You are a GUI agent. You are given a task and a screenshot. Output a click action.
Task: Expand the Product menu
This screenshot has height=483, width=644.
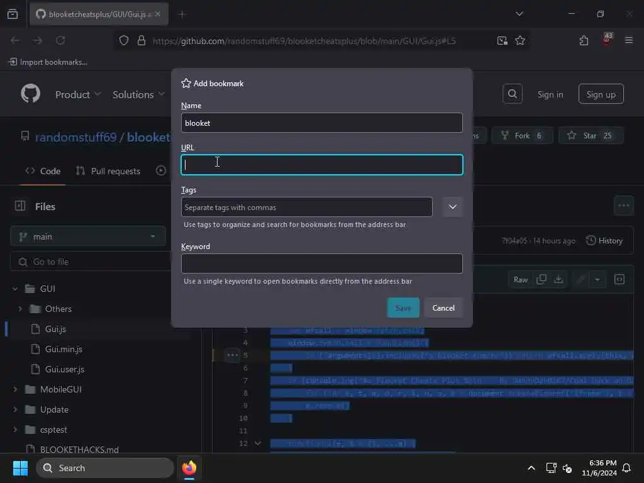tap(77, 94)
